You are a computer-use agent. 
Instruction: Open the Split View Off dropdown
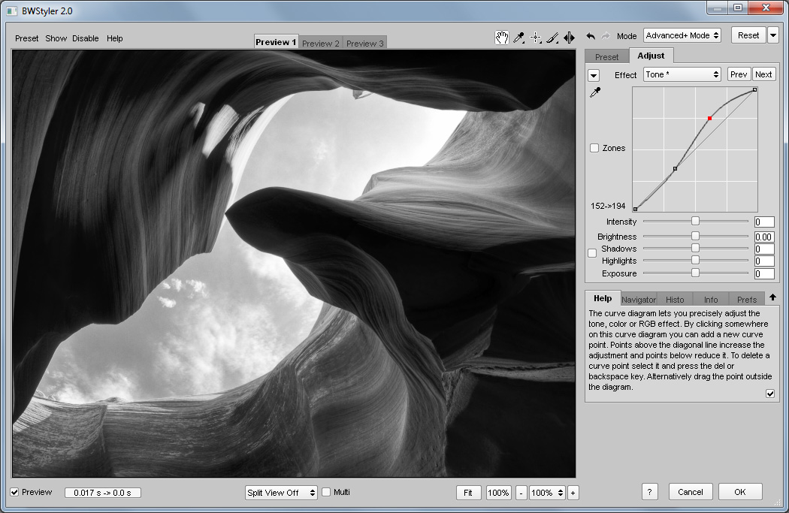pos(281,493)
